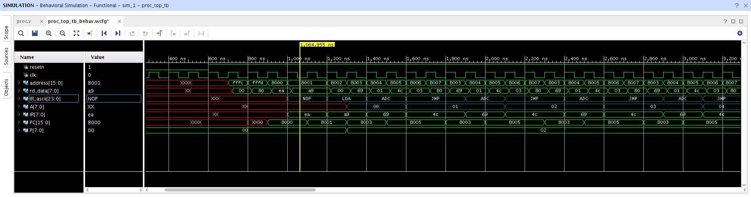Viewport: 751px width, 197px height.
Task: Select the clk signal row
Action: (33, 75)
